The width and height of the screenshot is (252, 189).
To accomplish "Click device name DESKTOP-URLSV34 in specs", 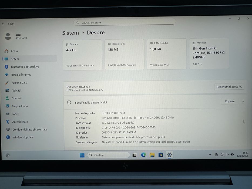I will pos(113,113).
